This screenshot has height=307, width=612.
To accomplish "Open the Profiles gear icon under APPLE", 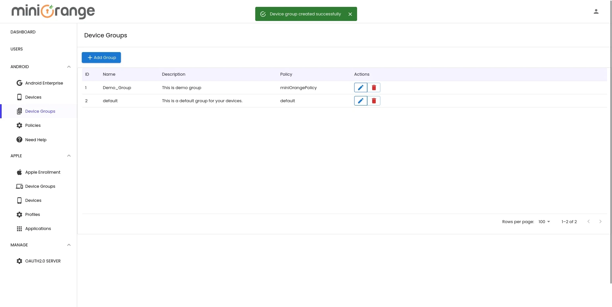I will pyautogui.click(x=19, y=214).
